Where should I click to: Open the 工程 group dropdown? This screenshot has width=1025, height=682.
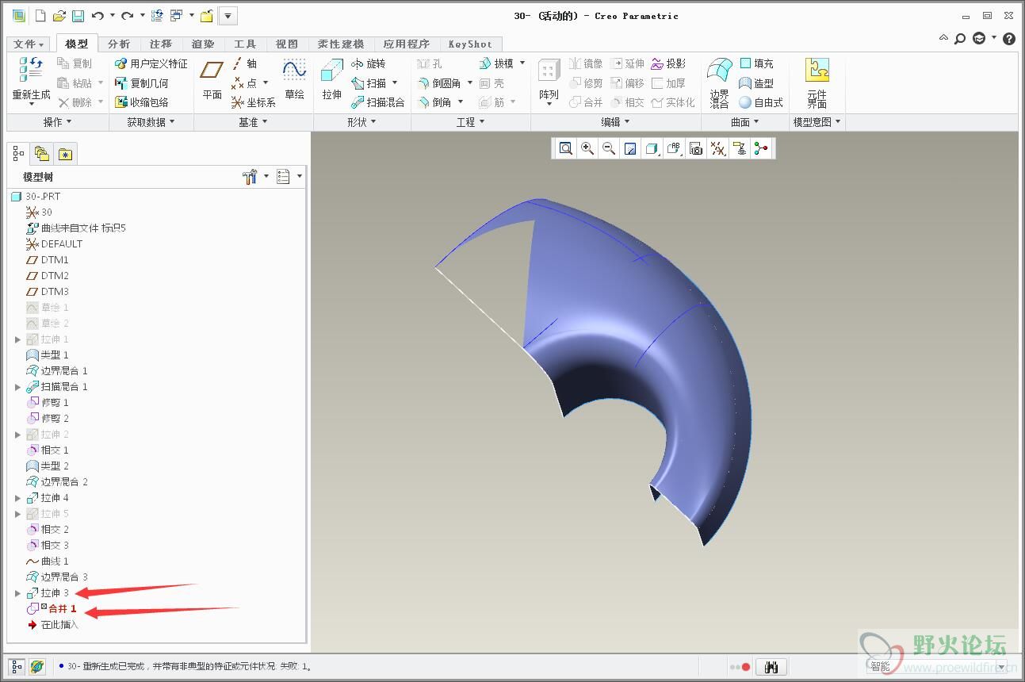pos(471,122)
